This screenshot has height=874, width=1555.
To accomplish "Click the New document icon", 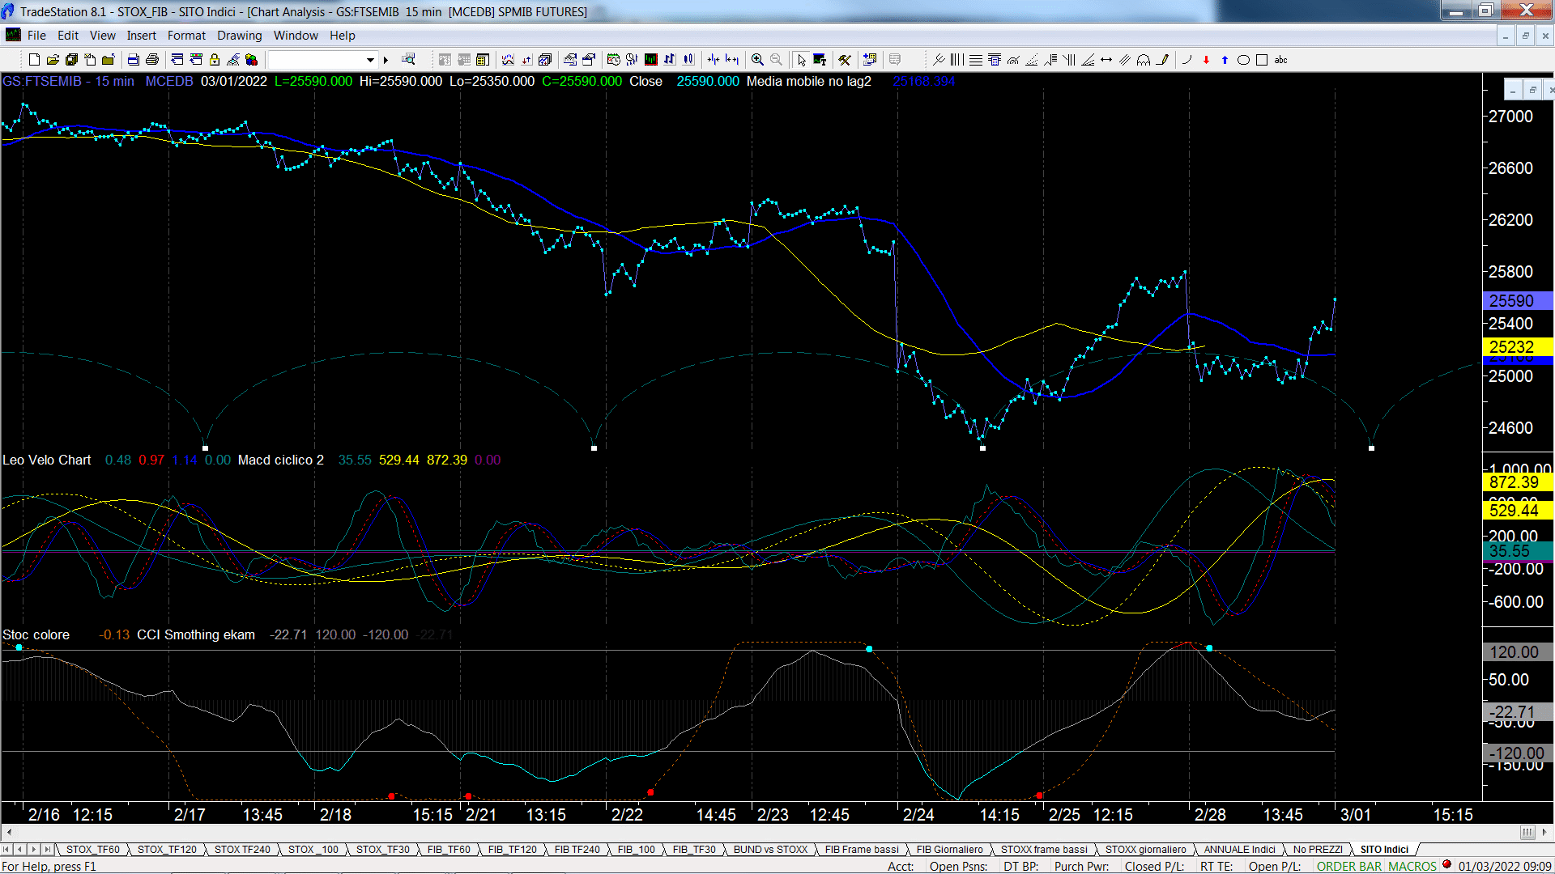I will pyautogui.click(x=34, y=60).
